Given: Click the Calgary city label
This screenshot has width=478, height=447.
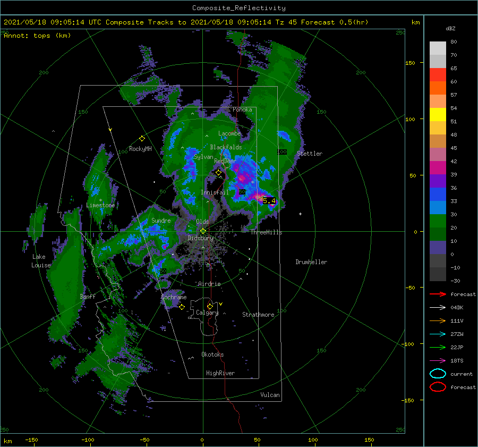Looking at the screenshot, I should 207,313.
